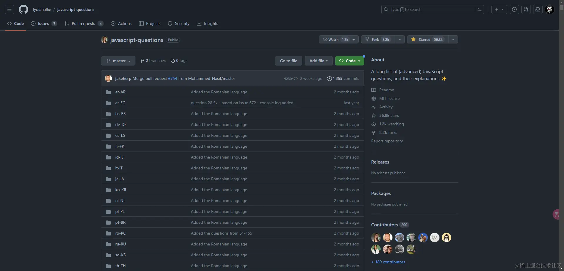564x271 pixels.
Task: Go to GitHub home via Octocat logo
Action: [x=23, y=9]
